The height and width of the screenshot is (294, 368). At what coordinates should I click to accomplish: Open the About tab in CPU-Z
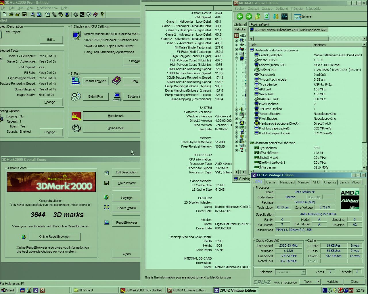pyautogui.click(x=356, y=182)
